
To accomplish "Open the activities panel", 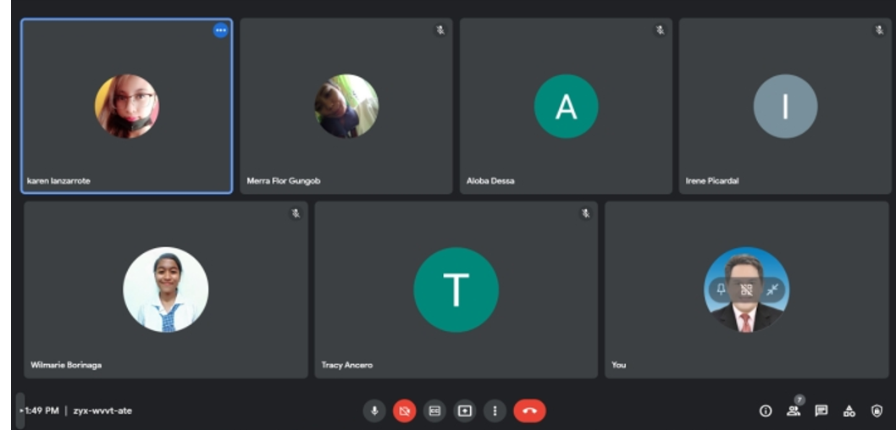I will click(x=849, y=411).
